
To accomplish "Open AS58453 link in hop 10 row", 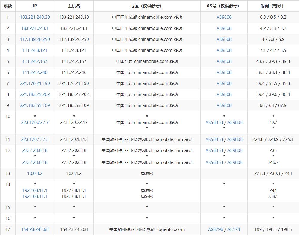I will [214, 122].
